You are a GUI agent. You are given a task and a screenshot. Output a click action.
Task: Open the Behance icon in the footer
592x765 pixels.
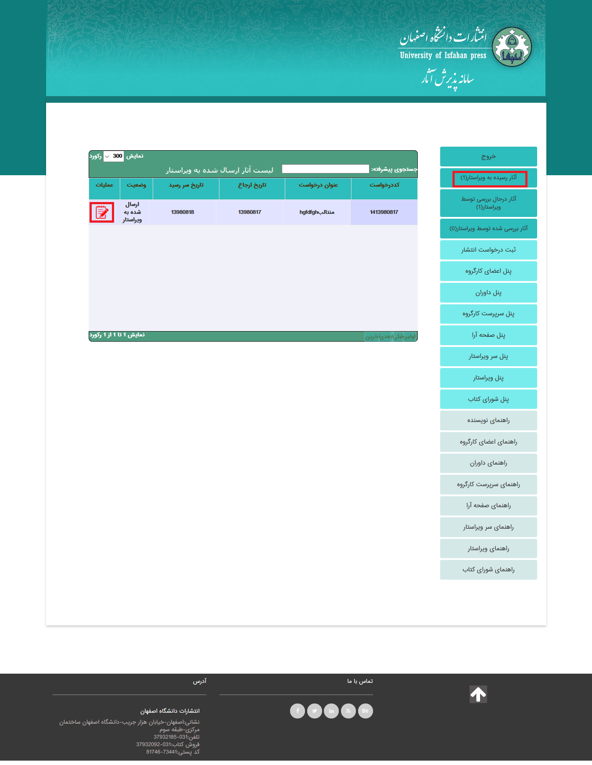[365, 711]
